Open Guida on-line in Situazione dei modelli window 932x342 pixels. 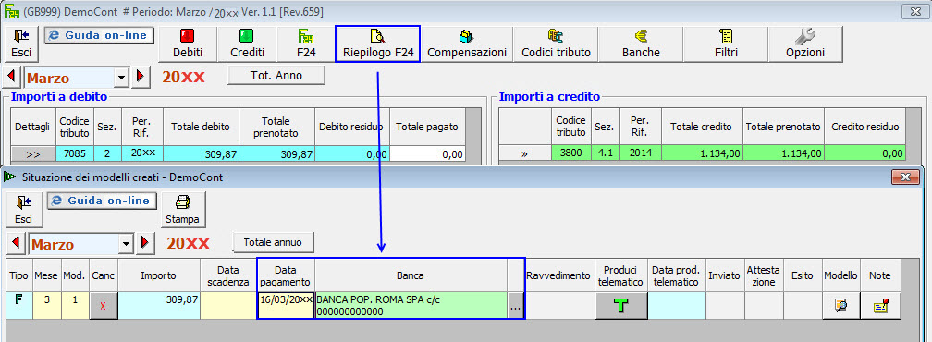pos(102,201)
